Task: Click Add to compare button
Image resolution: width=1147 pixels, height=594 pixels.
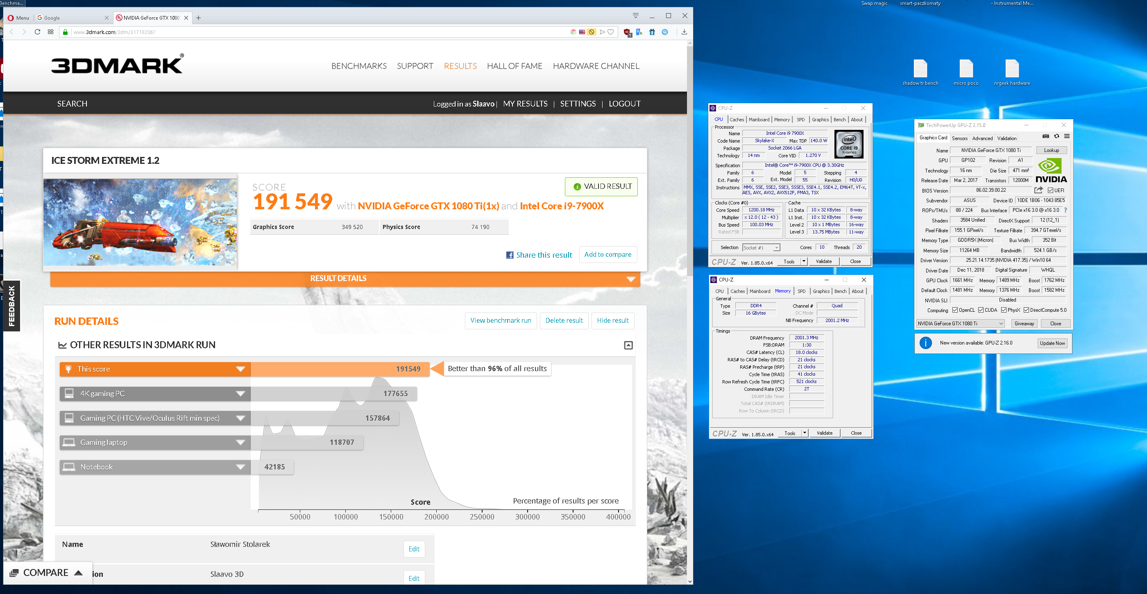Action: click(x=608, y=255)
